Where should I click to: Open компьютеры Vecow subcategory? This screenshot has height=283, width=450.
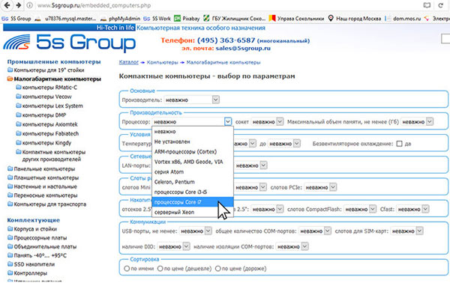coord(44,97)
